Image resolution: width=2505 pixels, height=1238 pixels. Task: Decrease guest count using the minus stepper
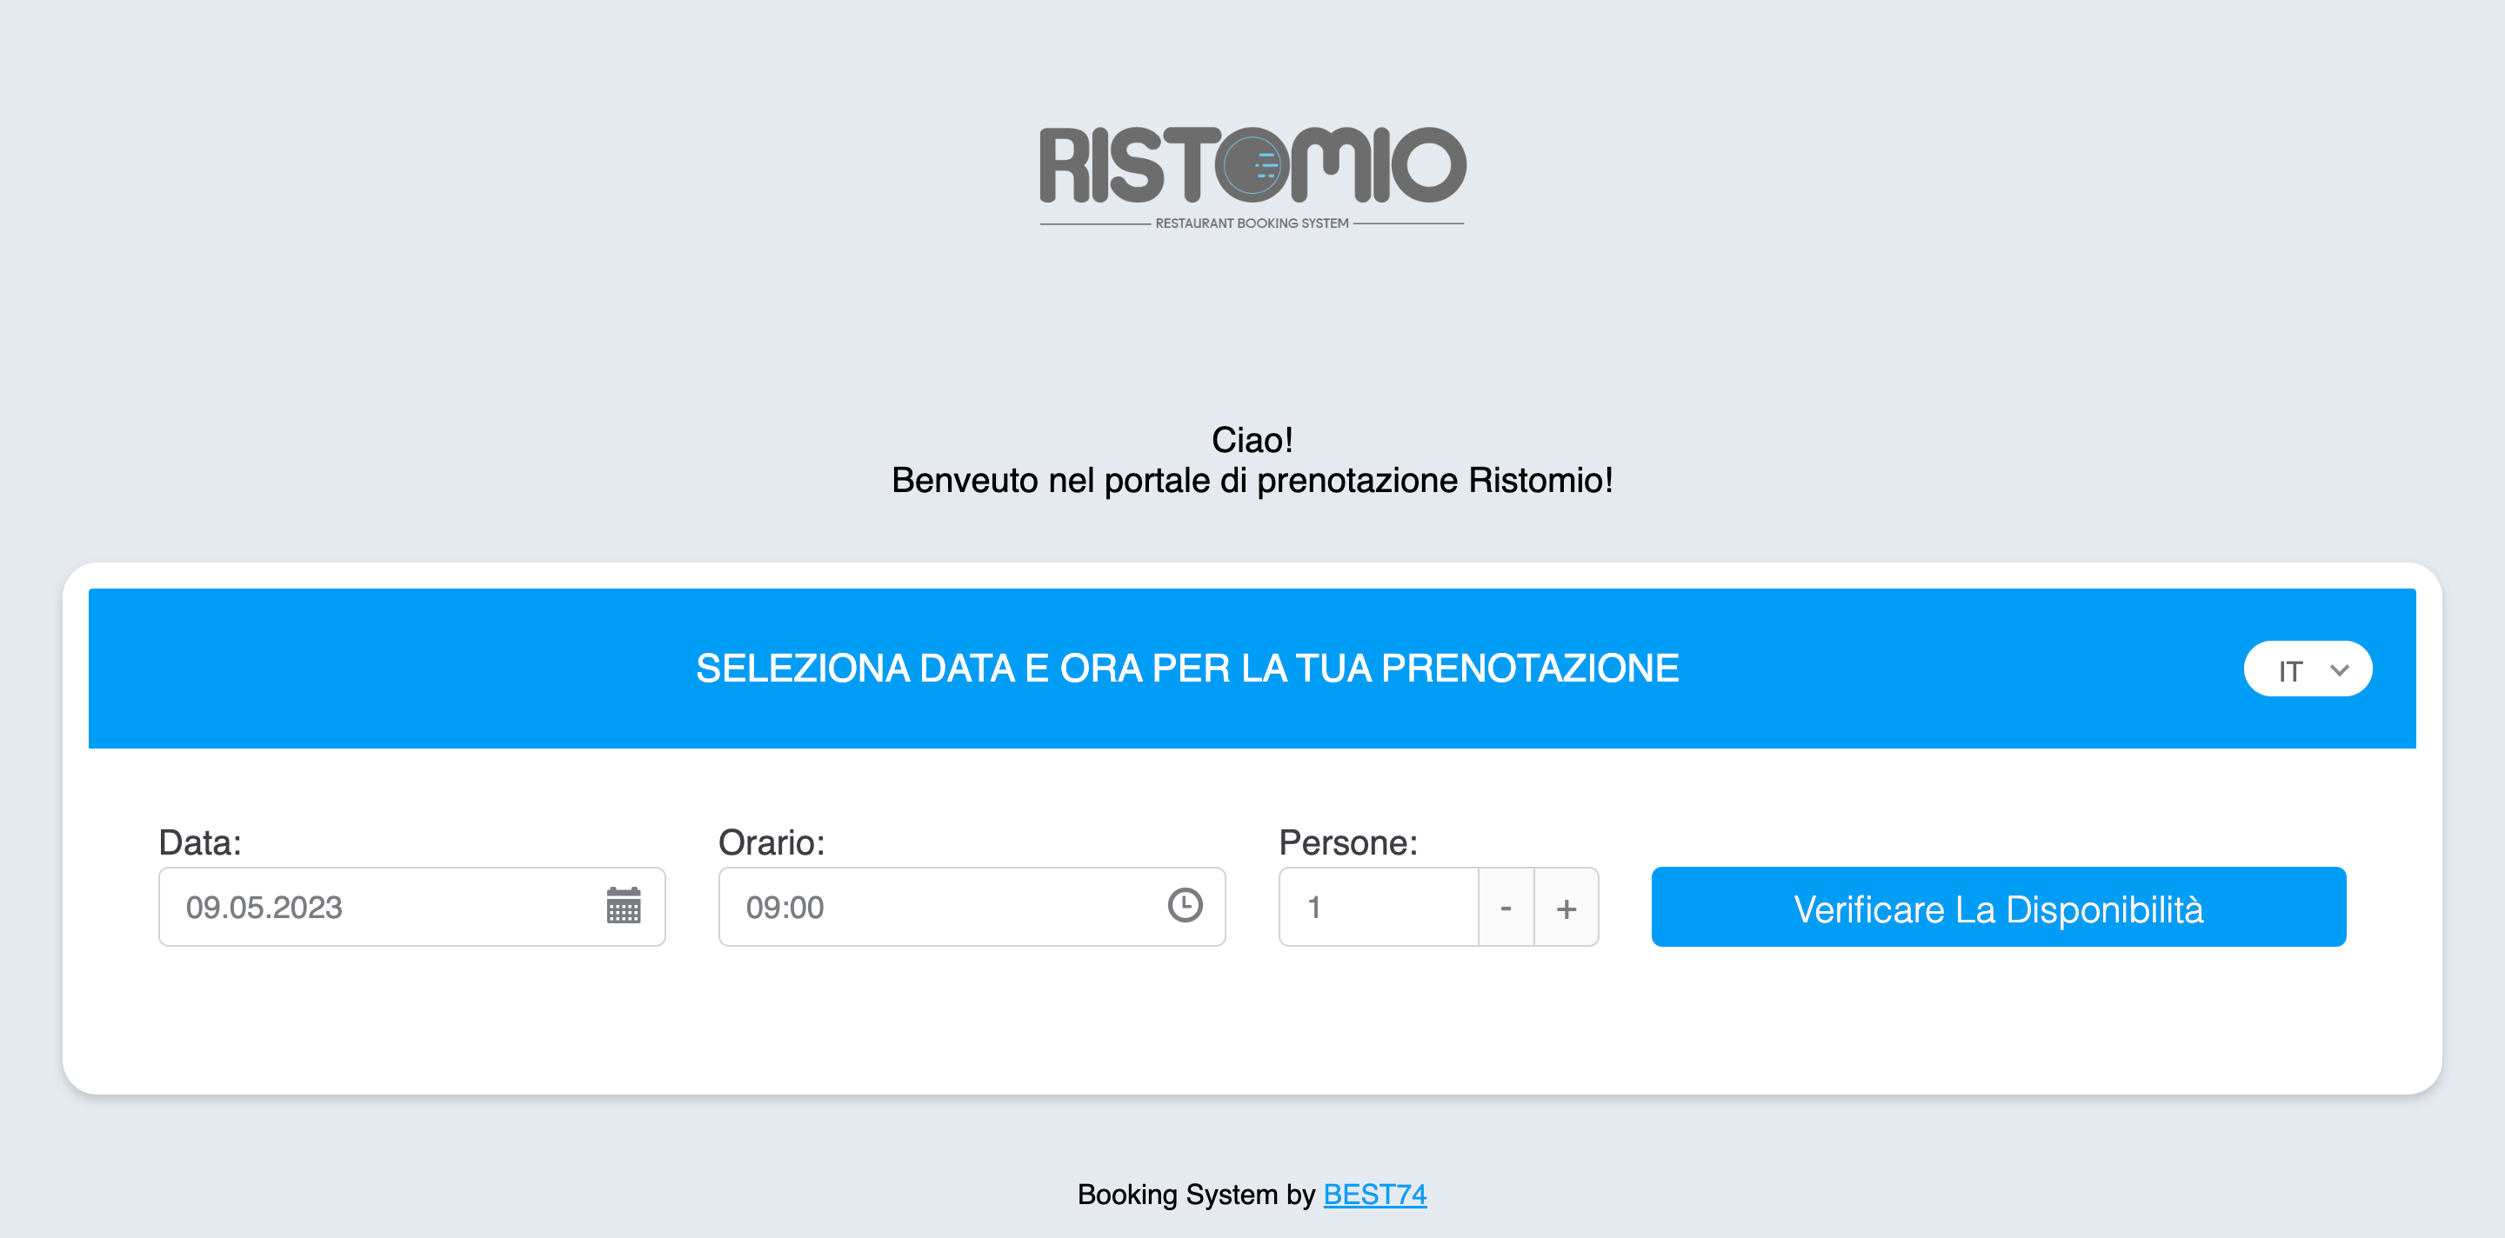click(1506, 907)
